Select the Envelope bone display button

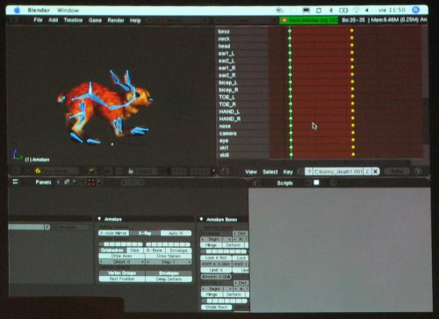point(178,250)
